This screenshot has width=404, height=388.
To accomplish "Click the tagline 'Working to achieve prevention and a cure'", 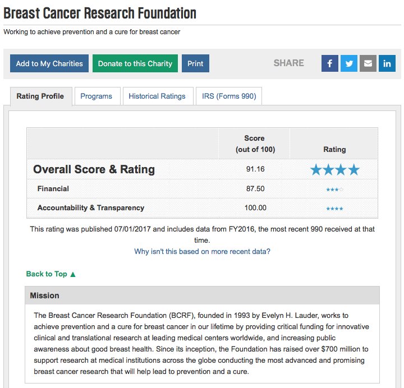I will coord(91,32).
